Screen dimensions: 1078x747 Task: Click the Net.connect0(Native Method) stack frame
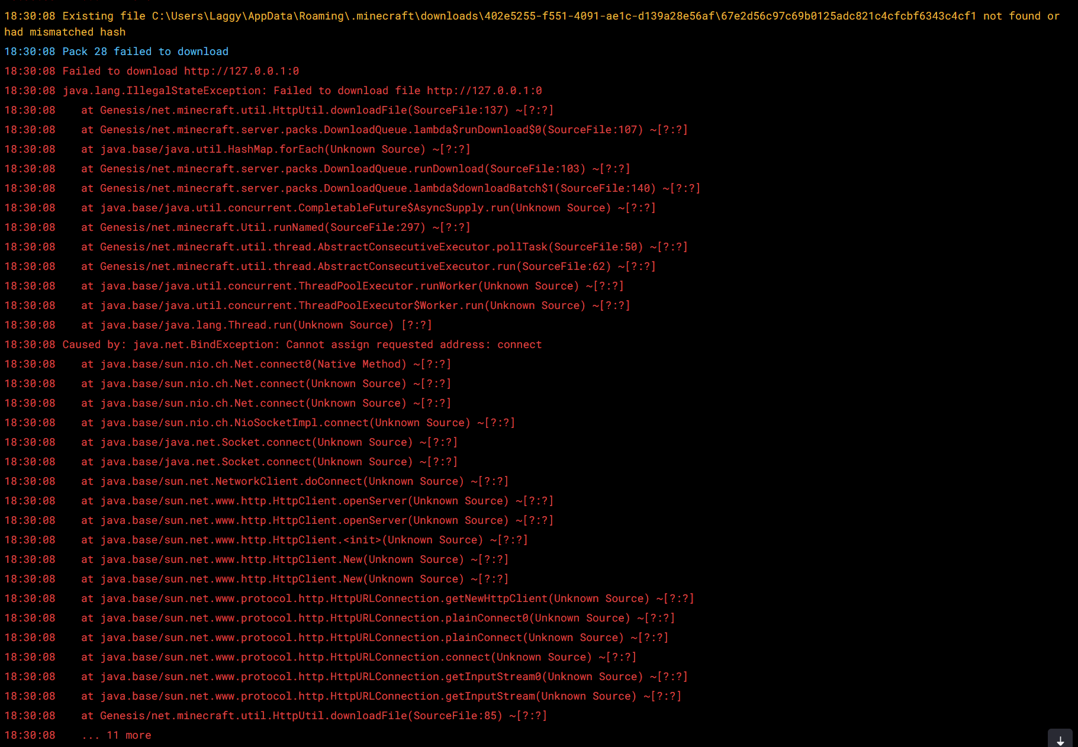[x=266, y=364]
